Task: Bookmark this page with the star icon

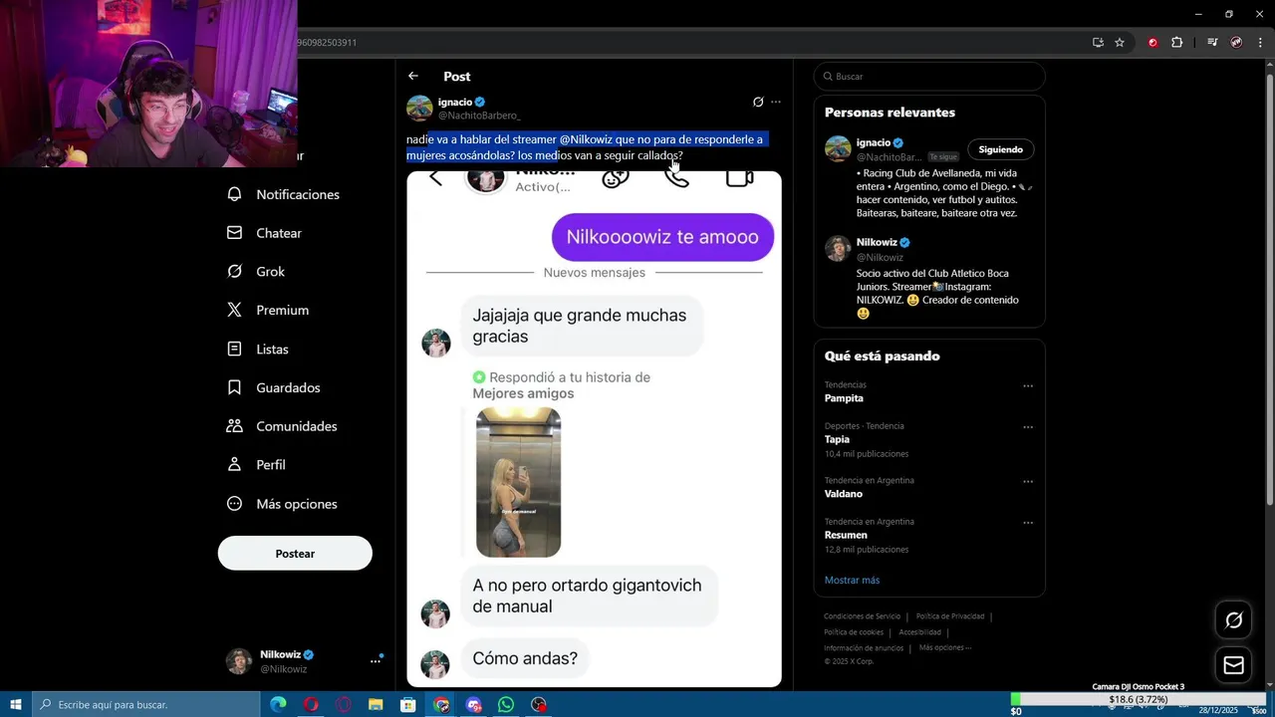Action: pos(1120,43)
